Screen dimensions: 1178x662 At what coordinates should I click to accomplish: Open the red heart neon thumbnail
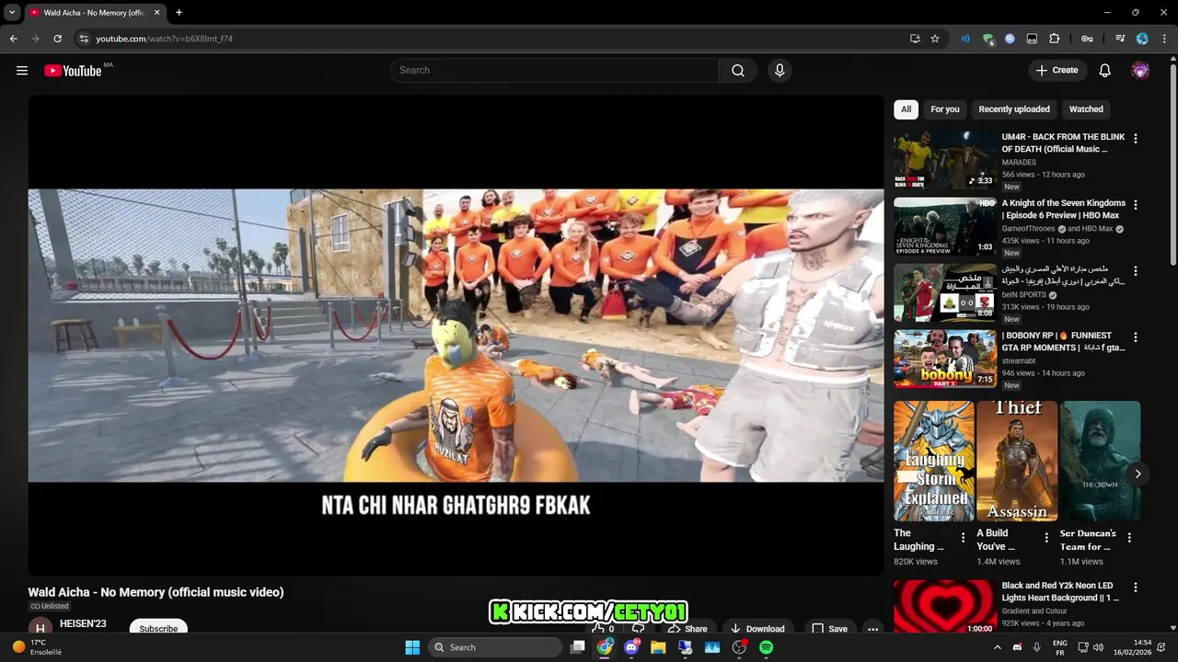point(945,607)
